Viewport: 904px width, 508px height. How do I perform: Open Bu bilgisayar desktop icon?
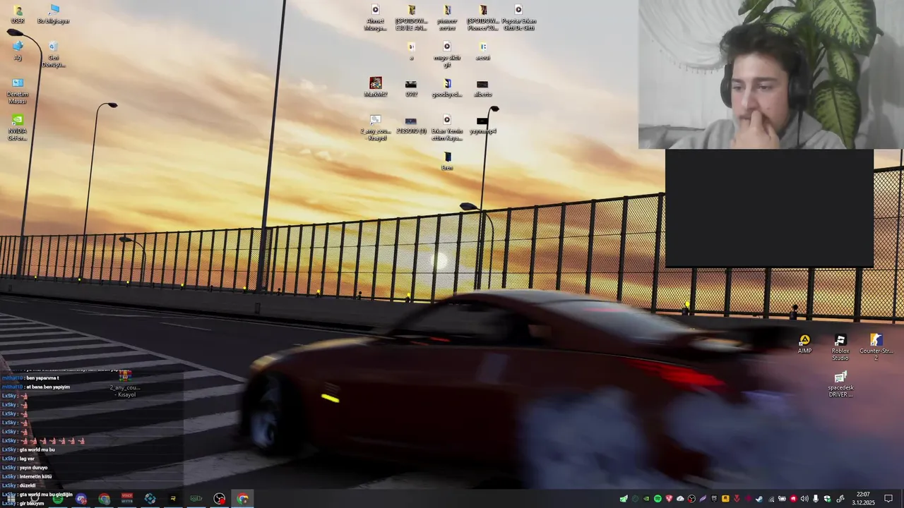click(x=54, y=14)
